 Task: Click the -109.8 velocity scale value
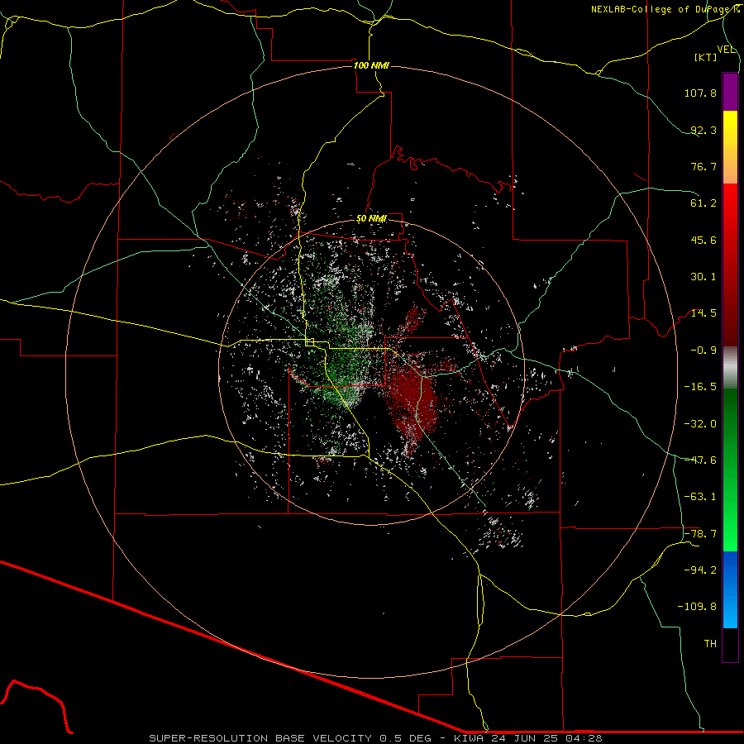pos(697,607)
